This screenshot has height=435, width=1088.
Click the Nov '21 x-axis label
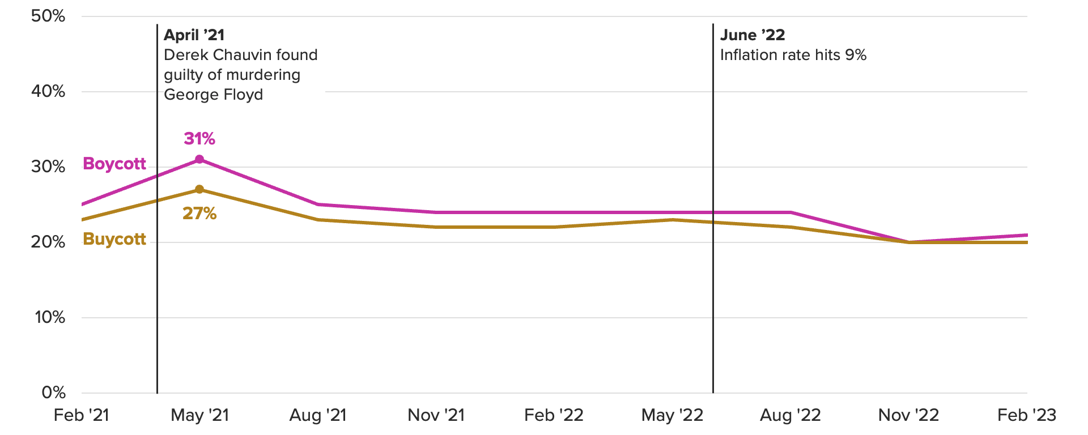pos(436,415)
